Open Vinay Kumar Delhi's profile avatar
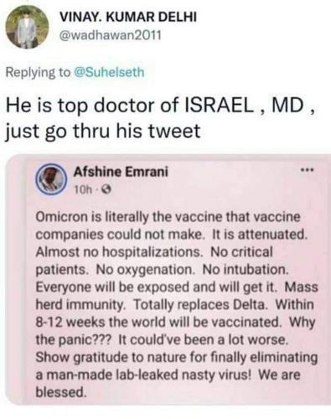 click(28, 27)
